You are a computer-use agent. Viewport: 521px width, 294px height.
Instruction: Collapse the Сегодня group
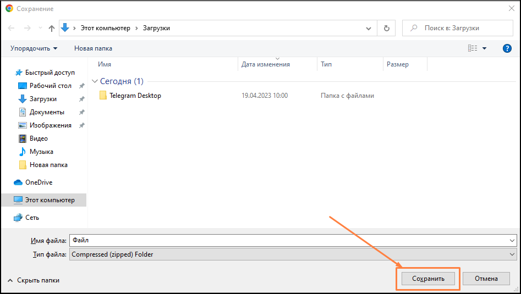(x=95, y=81)
